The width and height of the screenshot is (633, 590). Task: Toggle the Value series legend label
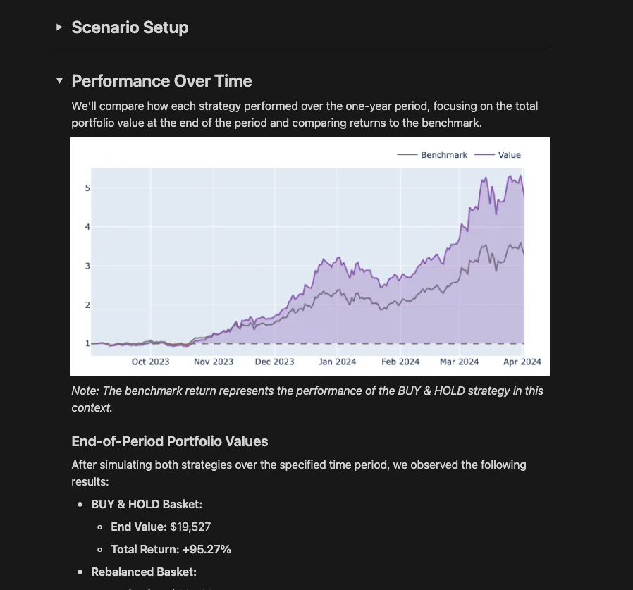pyautogui.click(x=509, y=155)
